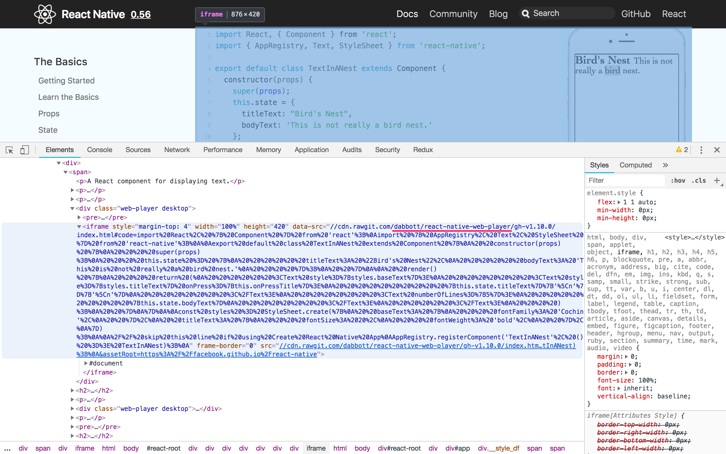Select body#react-root breadcrumb item

click(x=164, y=448)
